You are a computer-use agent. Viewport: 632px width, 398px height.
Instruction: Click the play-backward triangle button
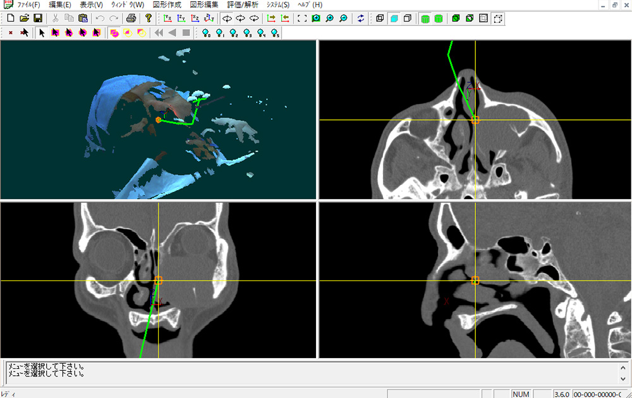pos(173,33)
